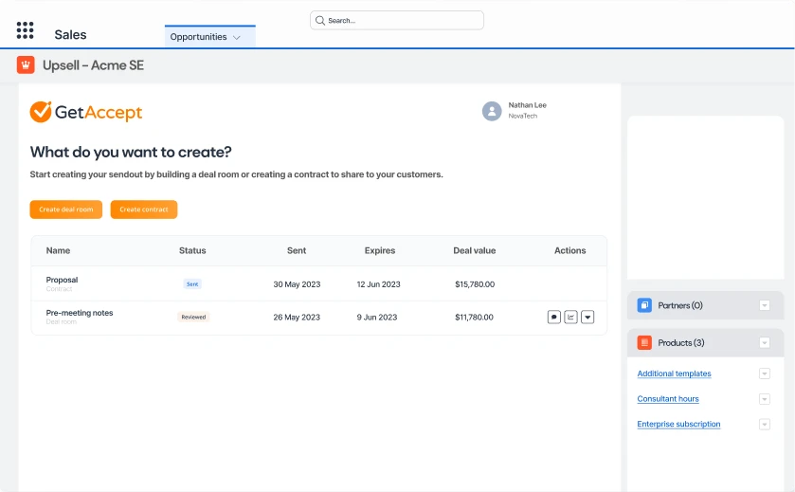Click the Pre-meeting notes document name
Viewport: 795px width, 492px height.
coord(80,313)
